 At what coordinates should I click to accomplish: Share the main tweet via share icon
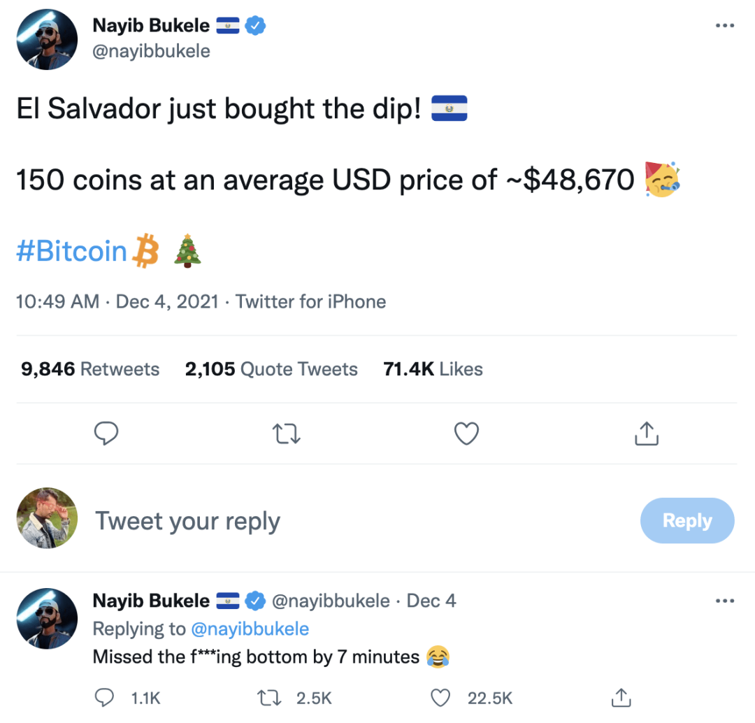point(647,434)
